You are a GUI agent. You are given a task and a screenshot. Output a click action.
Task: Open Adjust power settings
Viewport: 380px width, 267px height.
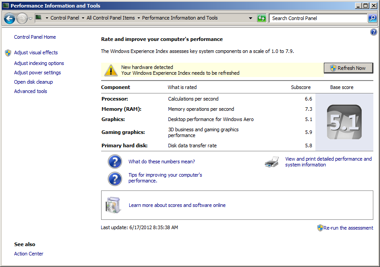37,73
